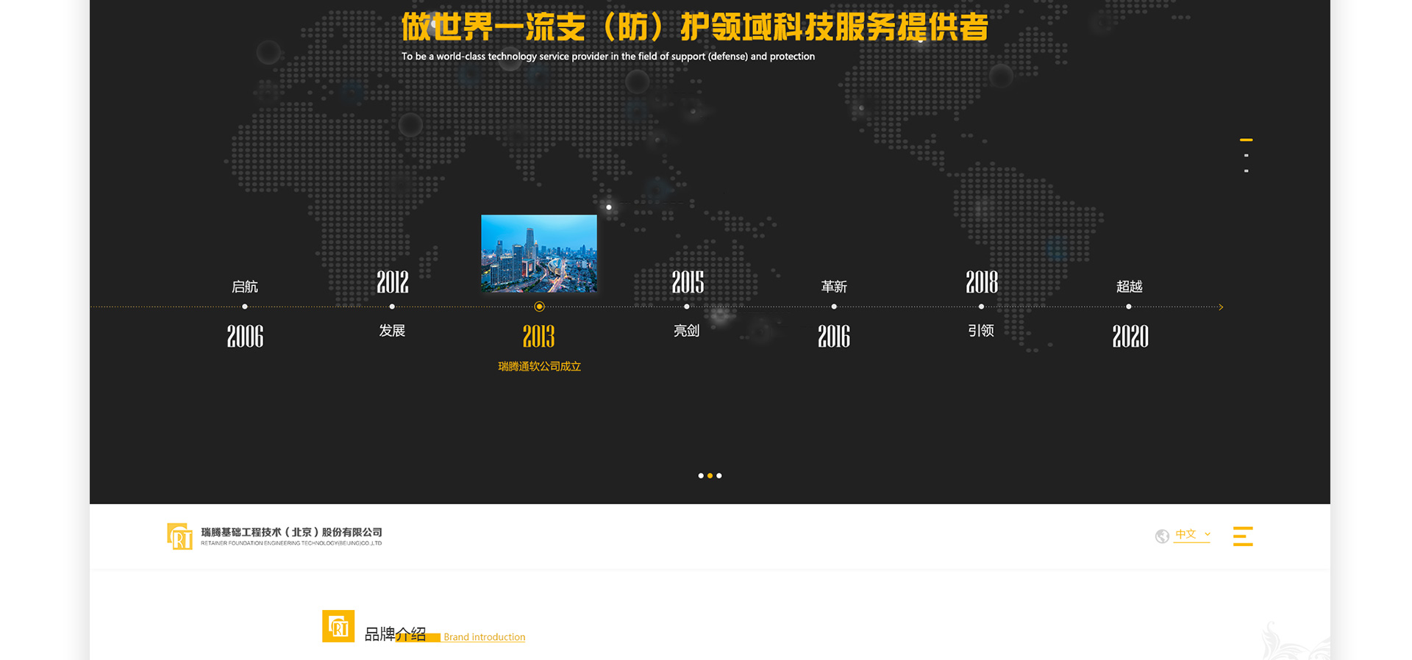Viewport: 1412px width, 660px height.
Task: Select the 2012 timeline year
Action: [x=392, y=282]
